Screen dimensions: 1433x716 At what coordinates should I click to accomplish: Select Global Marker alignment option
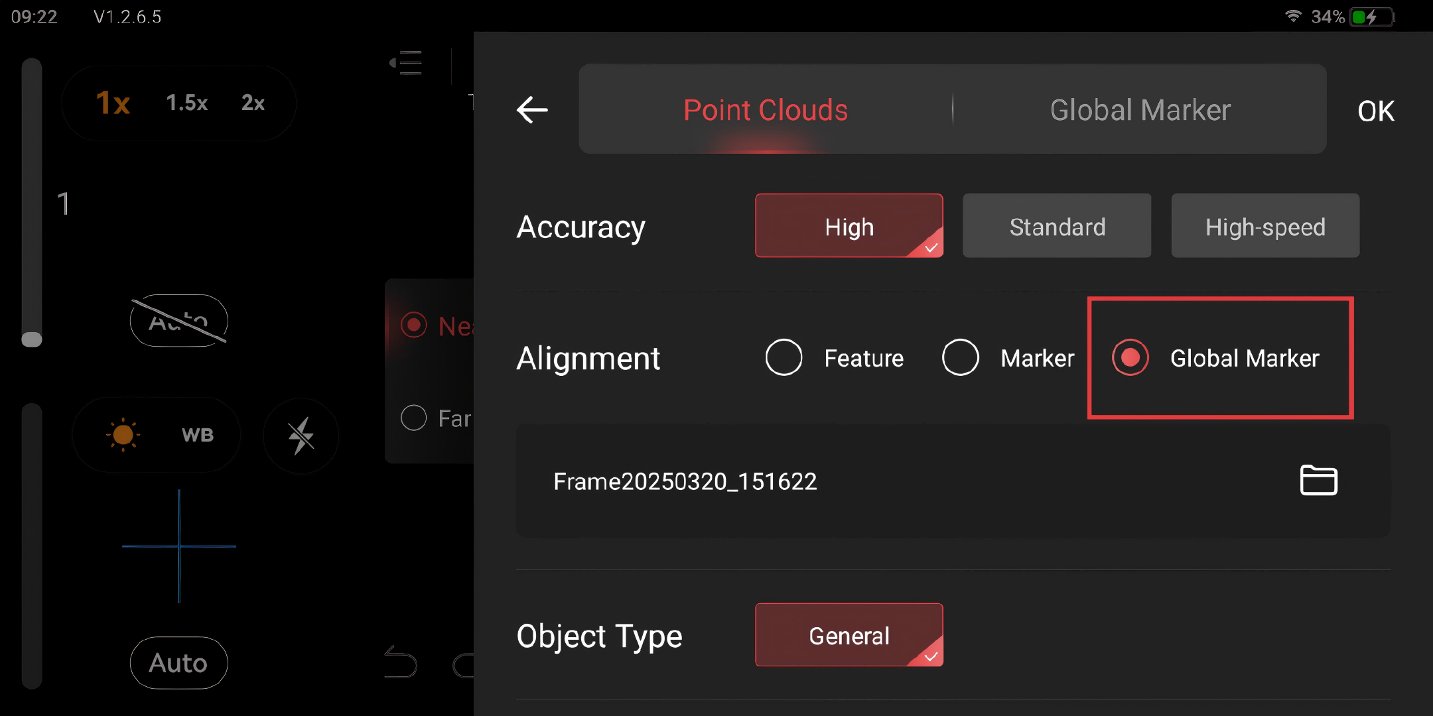[1130, 358]
